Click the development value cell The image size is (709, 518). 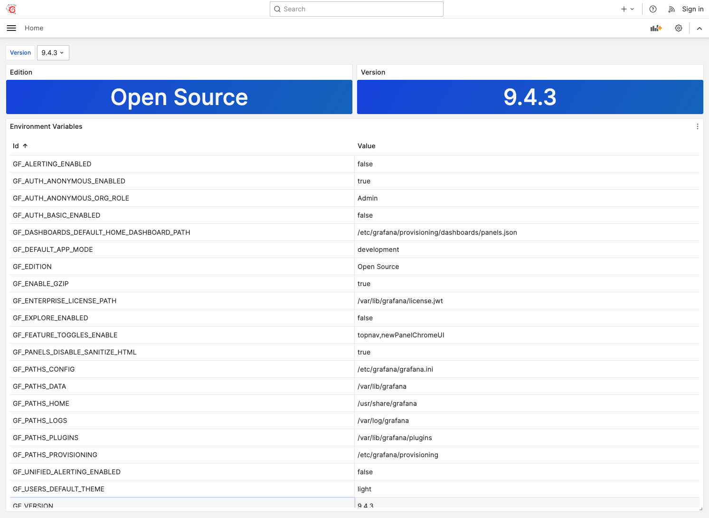point(527,249)
